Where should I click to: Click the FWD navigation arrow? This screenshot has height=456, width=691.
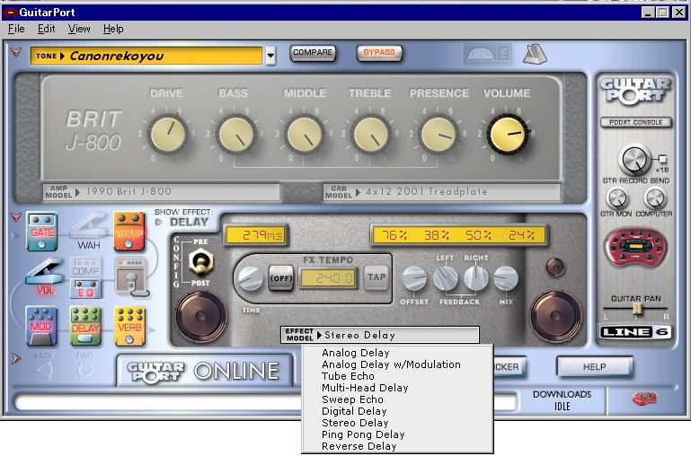(x=85, y=370)
